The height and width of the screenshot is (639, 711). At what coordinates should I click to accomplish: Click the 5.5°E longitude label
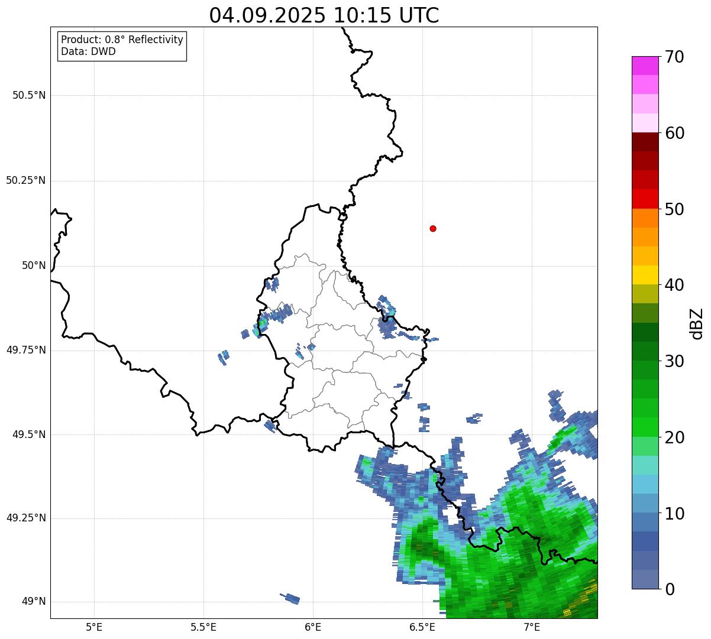coord(203,627)
